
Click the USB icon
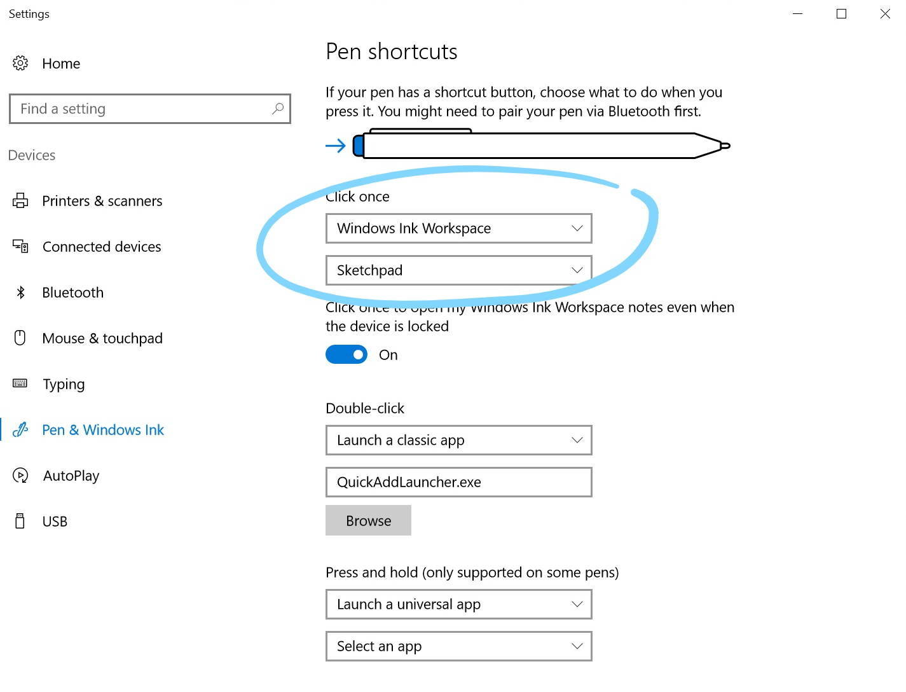[20, 521]
